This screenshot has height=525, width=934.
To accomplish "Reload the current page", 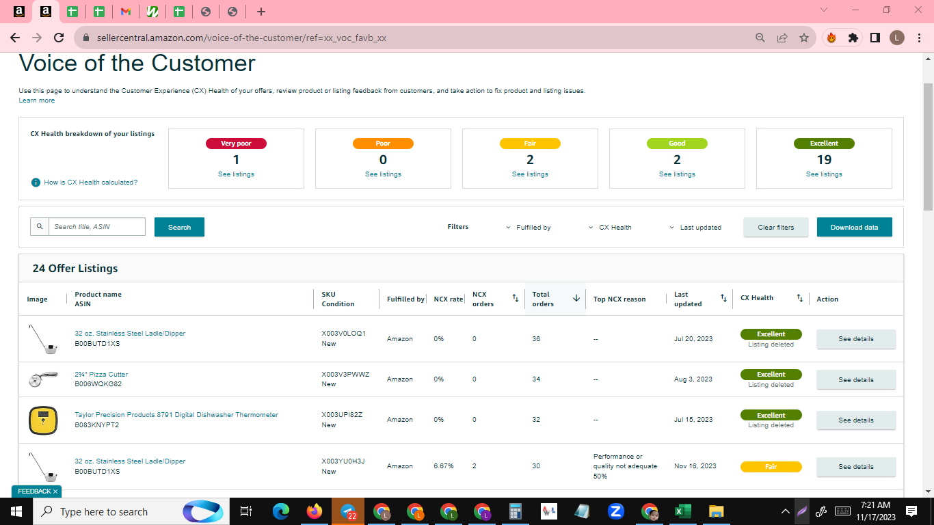I will [x=59, y=38].
